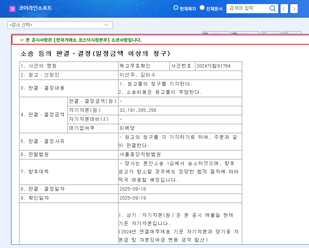
Task: Click the 2. 원고ㆍ신청인 label
Action: coord(40,75)
